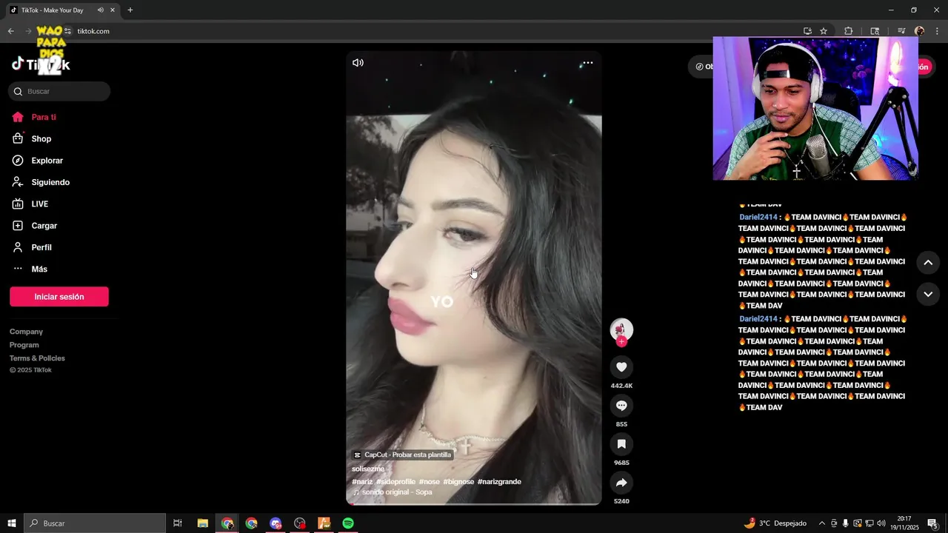This screenshot has width=948, height=533.
Task: Open a new browser tab with the plus
Action: [x=130, y=10]
